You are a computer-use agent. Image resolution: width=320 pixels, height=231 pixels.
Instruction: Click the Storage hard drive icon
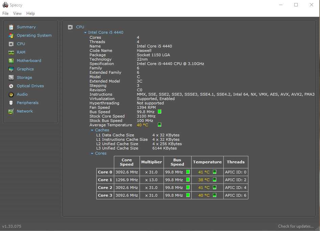(x=11, y=77)
